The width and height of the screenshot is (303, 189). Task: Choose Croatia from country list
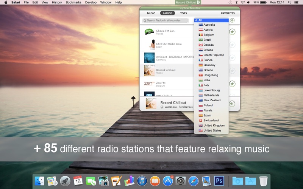click(211, 50)
